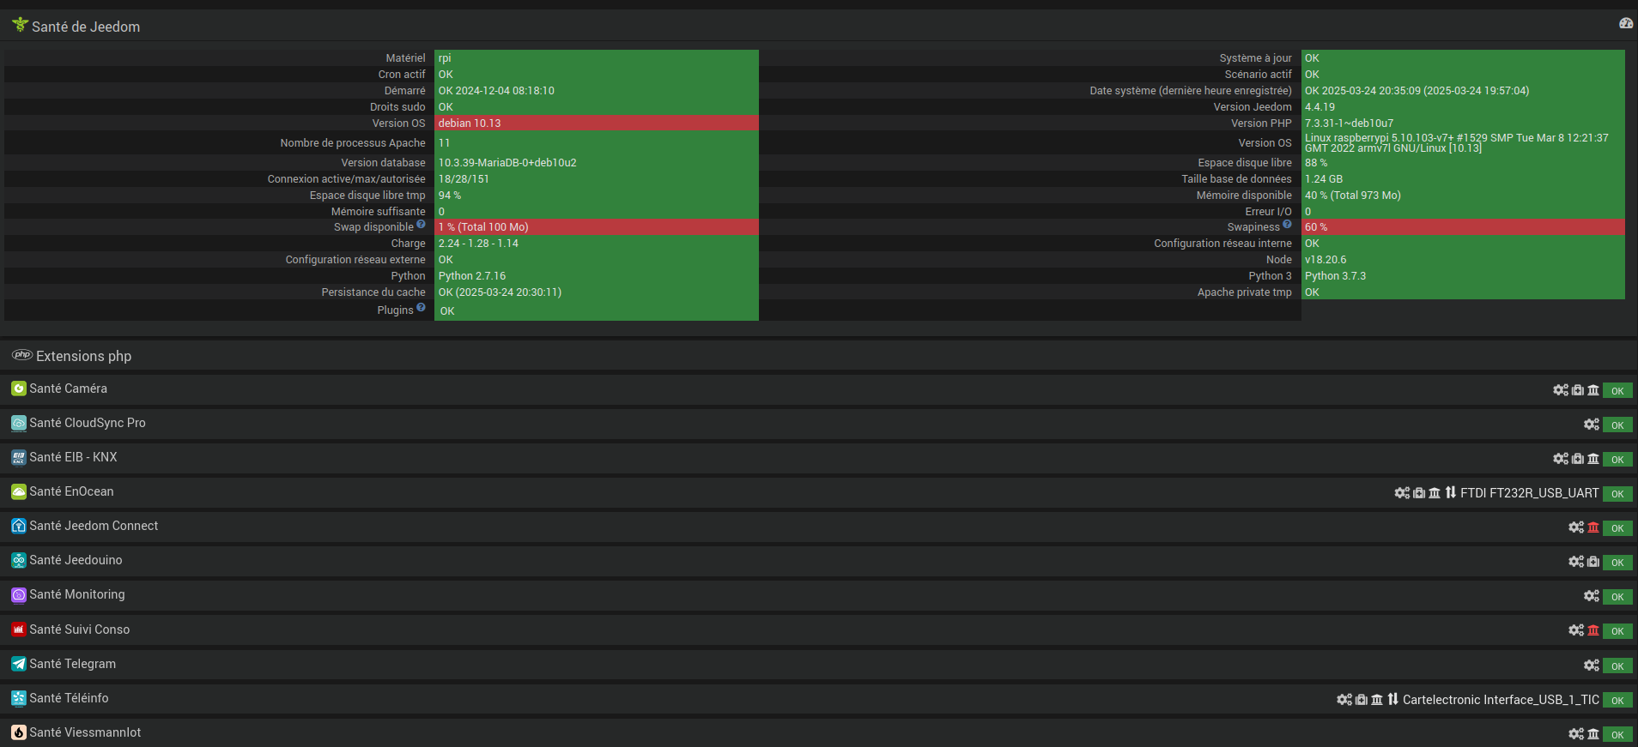Screen dimensions: 1638x747
Task: Click OK status badge of Santé Telegram
Action: (x=1617, y=666)
